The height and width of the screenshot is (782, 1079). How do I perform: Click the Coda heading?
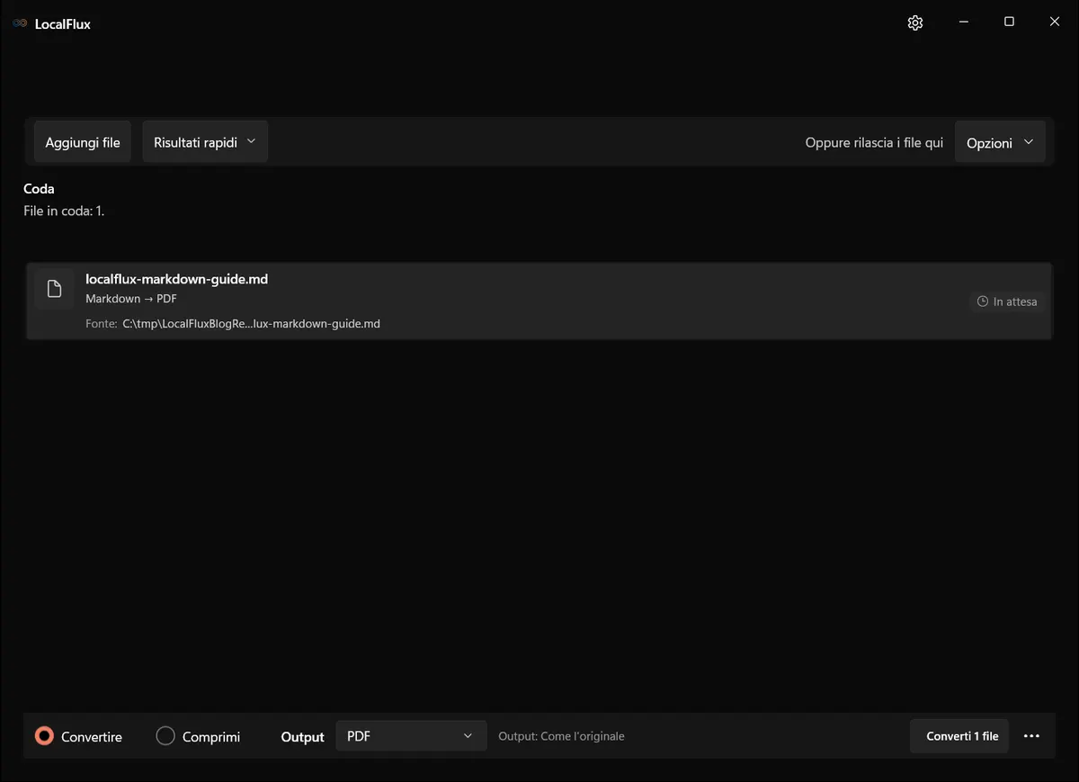coord(39,189)
